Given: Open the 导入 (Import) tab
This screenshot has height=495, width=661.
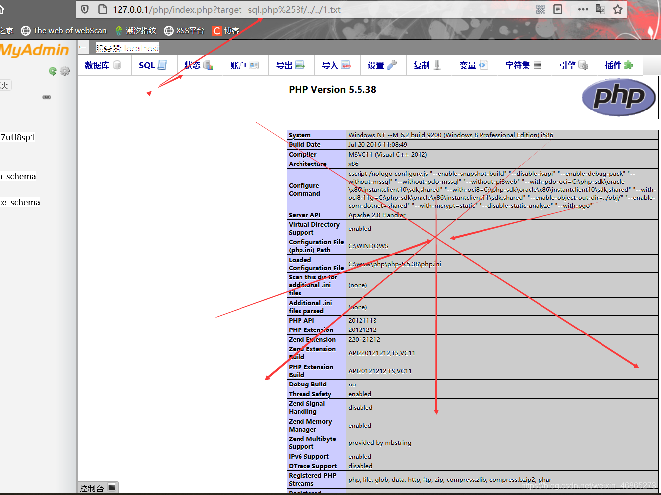Looking at the screenshot, I should tap(336, 65).
